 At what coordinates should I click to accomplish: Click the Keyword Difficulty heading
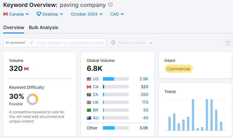27,87
